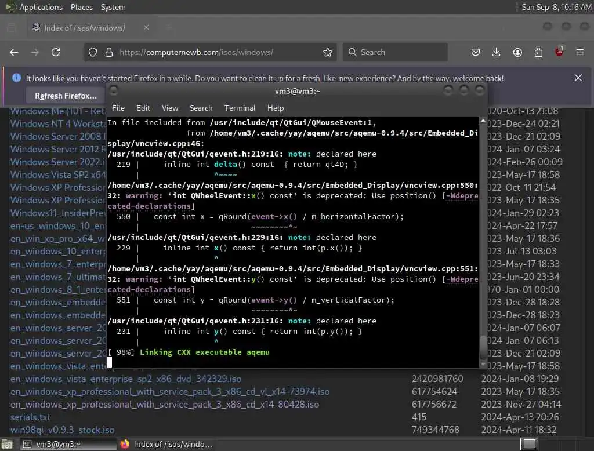The width and height of the screenshot is (594, 451).
Task: Open the Firefox downloads panel
Action: click(x=497, y=52)
